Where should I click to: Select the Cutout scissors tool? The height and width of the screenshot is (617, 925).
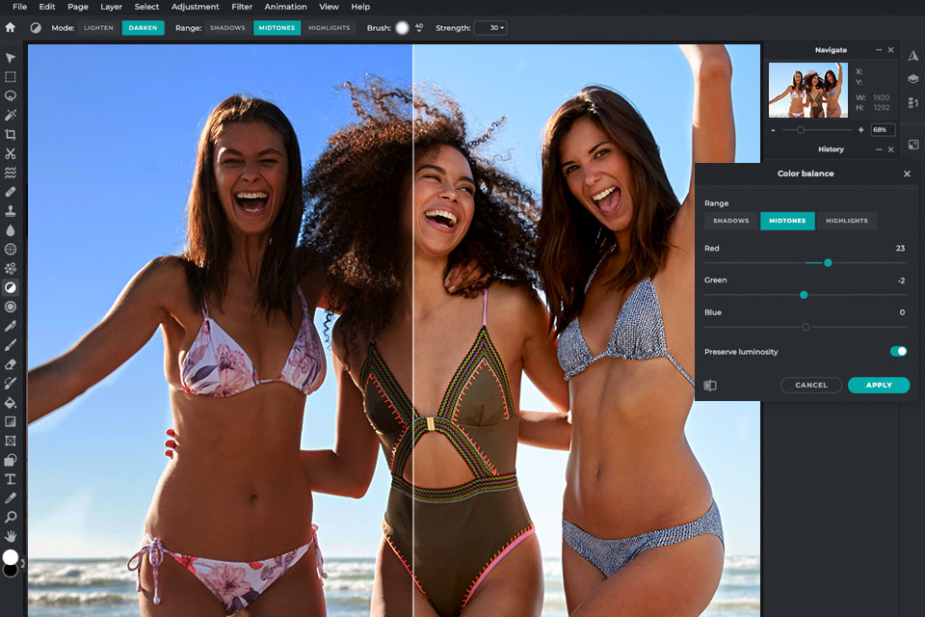[10, 153]
